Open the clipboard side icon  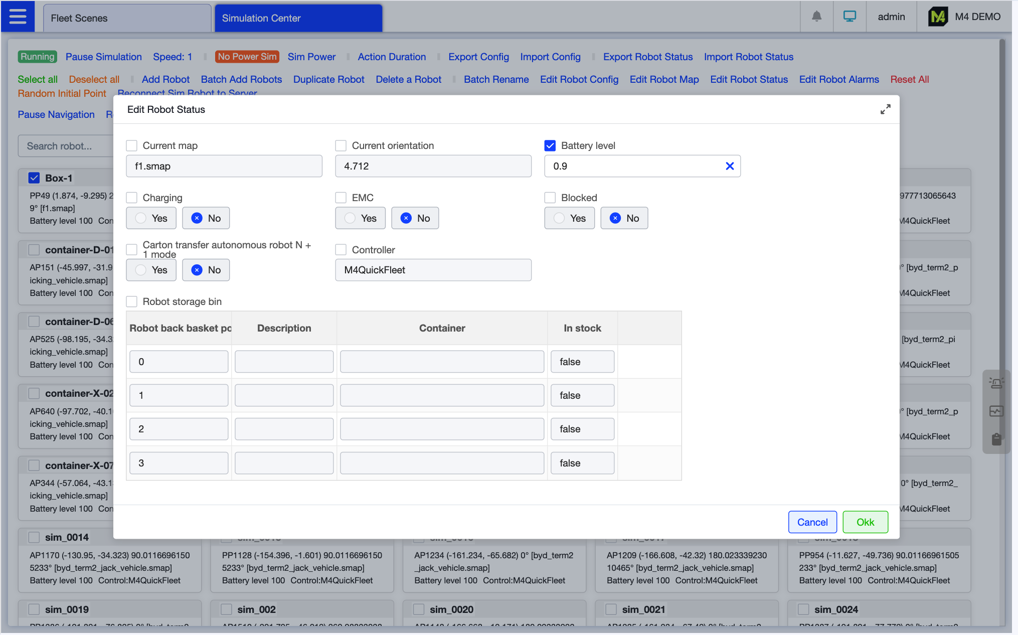pyautogui.click(x=996, y=439)
